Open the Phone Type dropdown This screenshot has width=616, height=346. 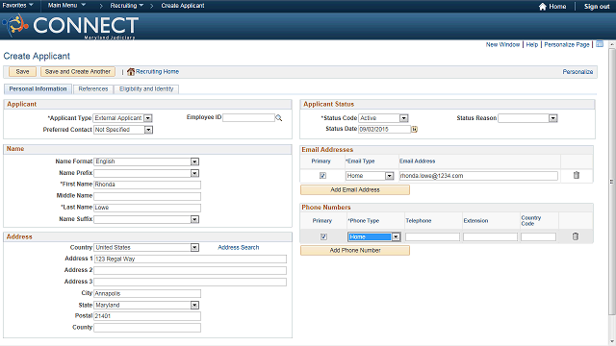[396, 237]
